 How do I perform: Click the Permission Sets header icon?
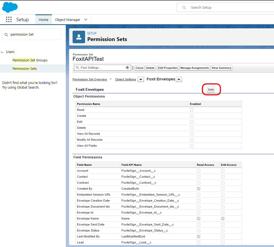click(x=79, y=37)
